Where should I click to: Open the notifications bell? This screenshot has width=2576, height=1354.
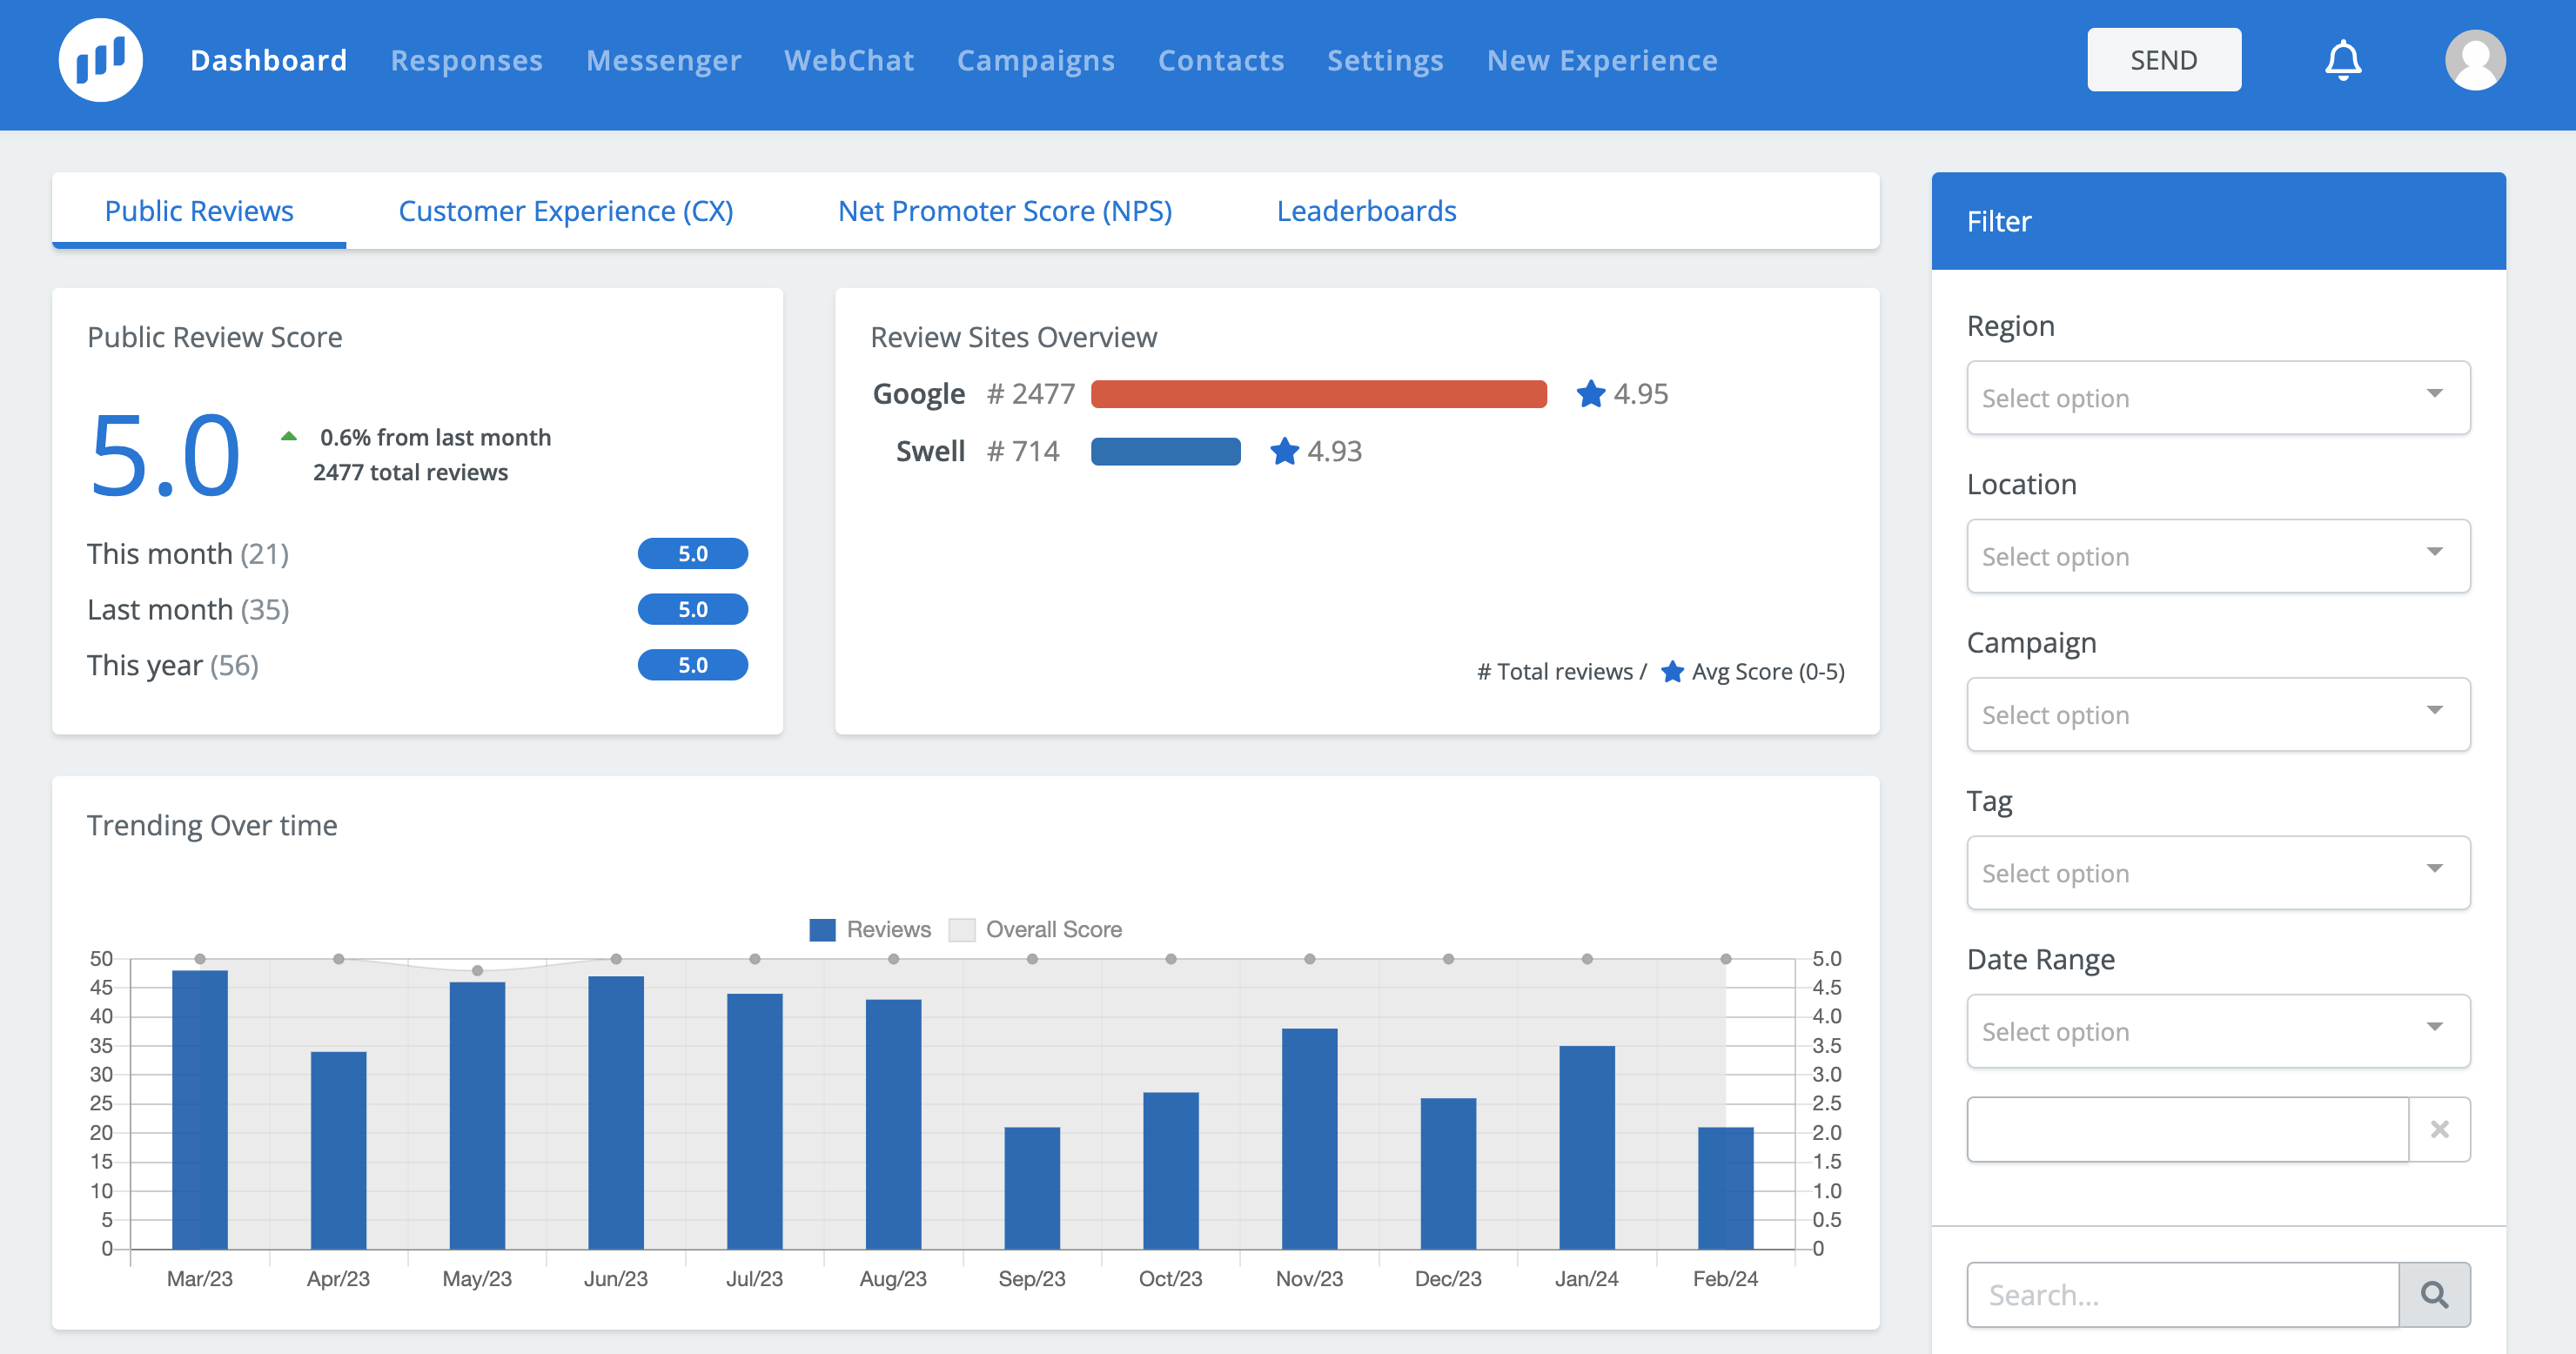tap(2342, 60)
